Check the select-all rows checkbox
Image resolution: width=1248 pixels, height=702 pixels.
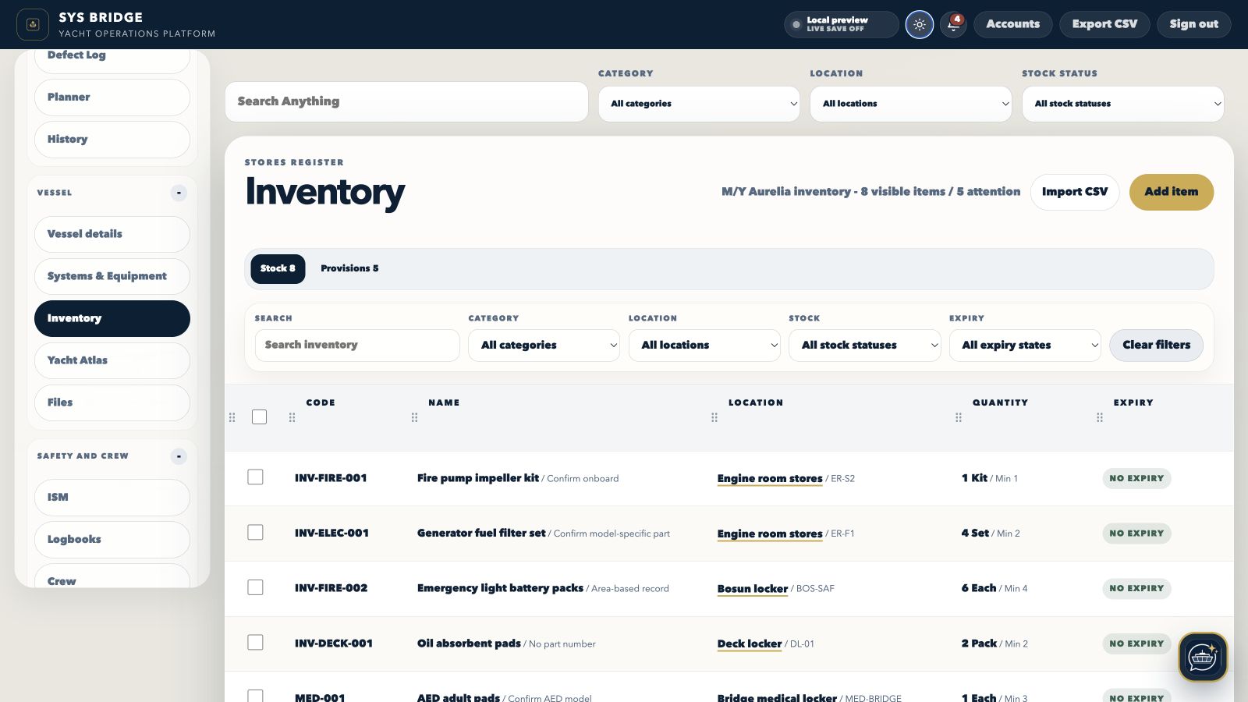[x=260, y=417]
